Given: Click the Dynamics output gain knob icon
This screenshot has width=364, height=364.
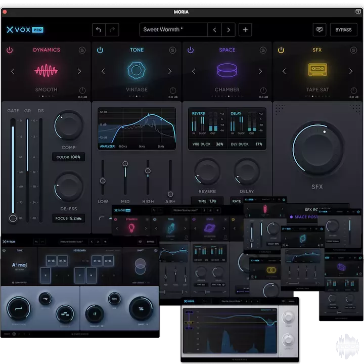Looking at the screenshot, I should point(82,90).
